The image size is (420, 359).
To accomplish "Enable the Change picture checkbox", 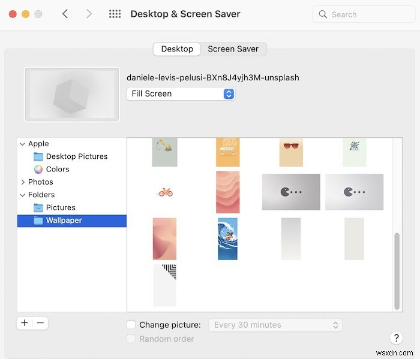I will click(x=131, y=325).
